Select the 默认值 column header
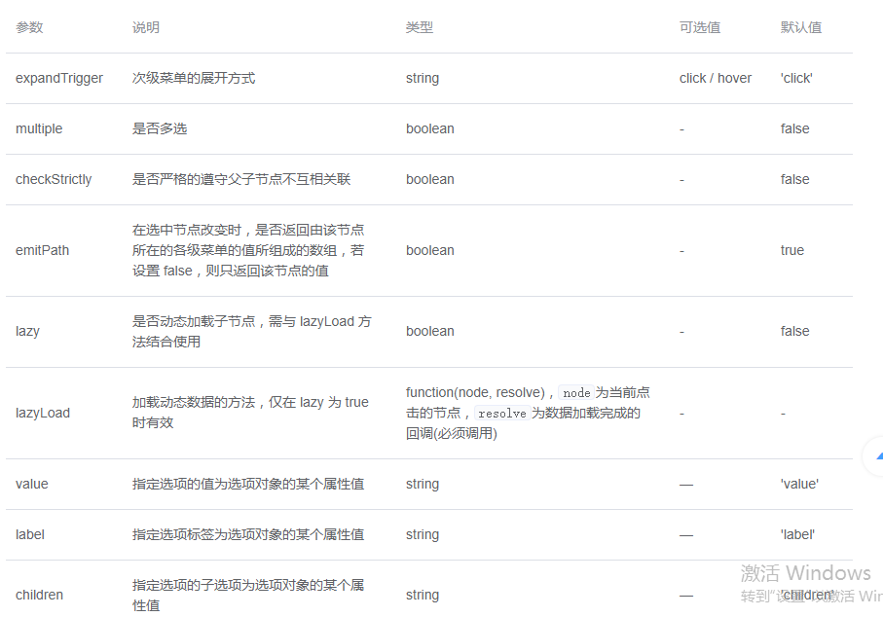Screen dimensions: 883x617 (x=801, y=27)
